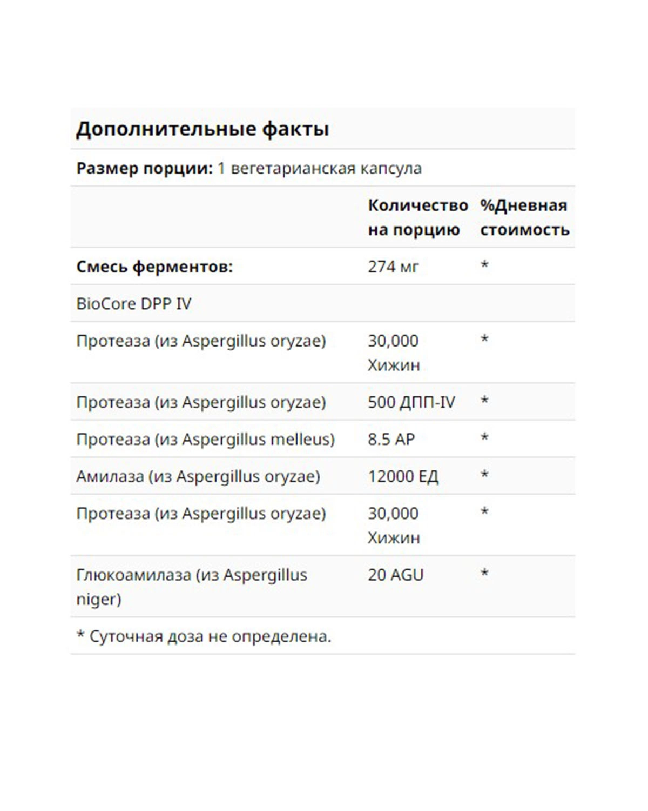Click the asterisk in the "8.5 AP" row
This screenshot has width=648, height=811.
484,437
